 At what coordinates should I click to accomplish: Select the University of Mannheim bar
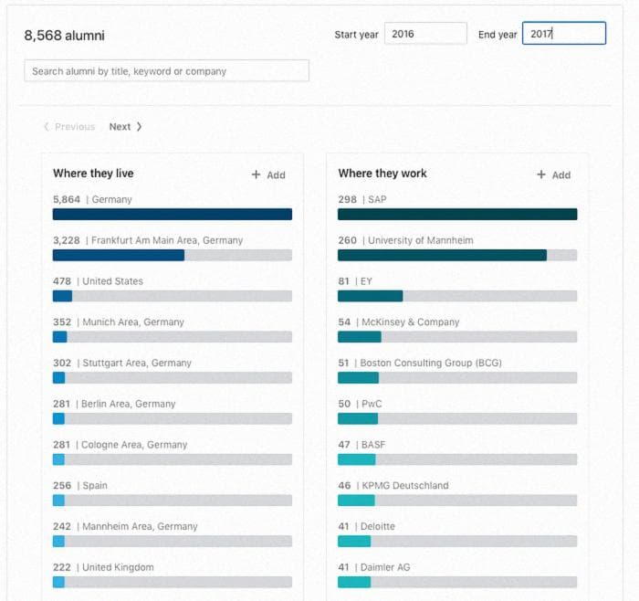[457, 255]
